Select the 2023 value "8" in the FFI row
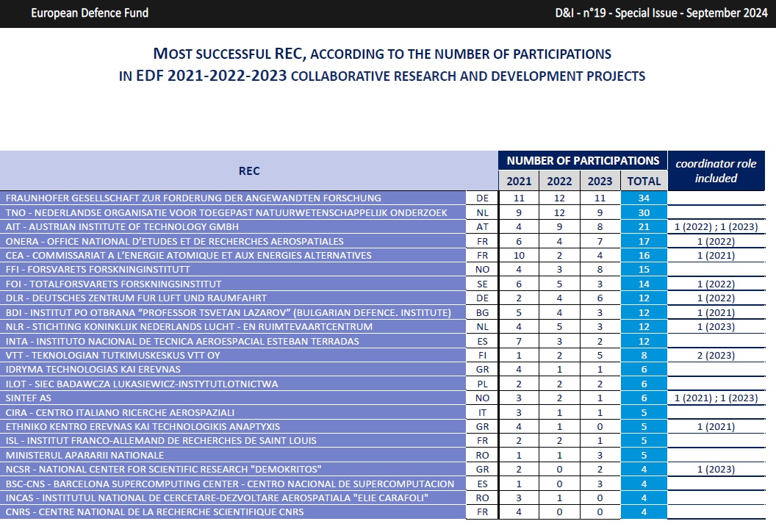The height and width of the screenshot is (524, 776). pos(600,269)
